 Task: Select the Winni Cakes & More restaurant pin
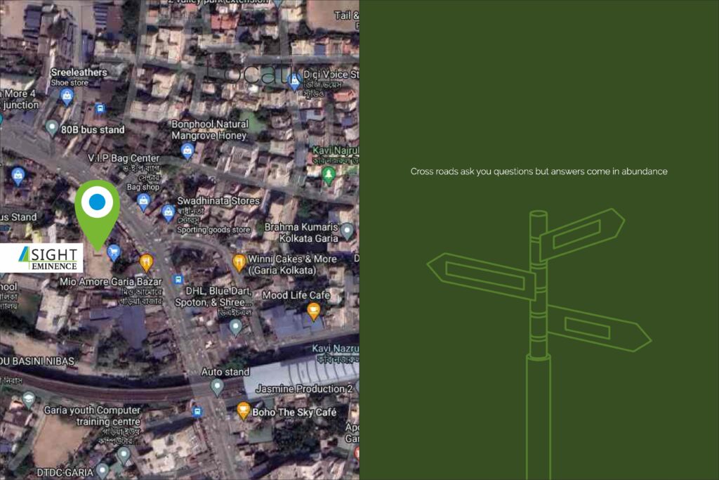coord(239,263)
